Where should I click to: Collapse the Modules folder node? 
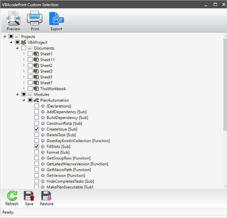[x=17, y=94]
